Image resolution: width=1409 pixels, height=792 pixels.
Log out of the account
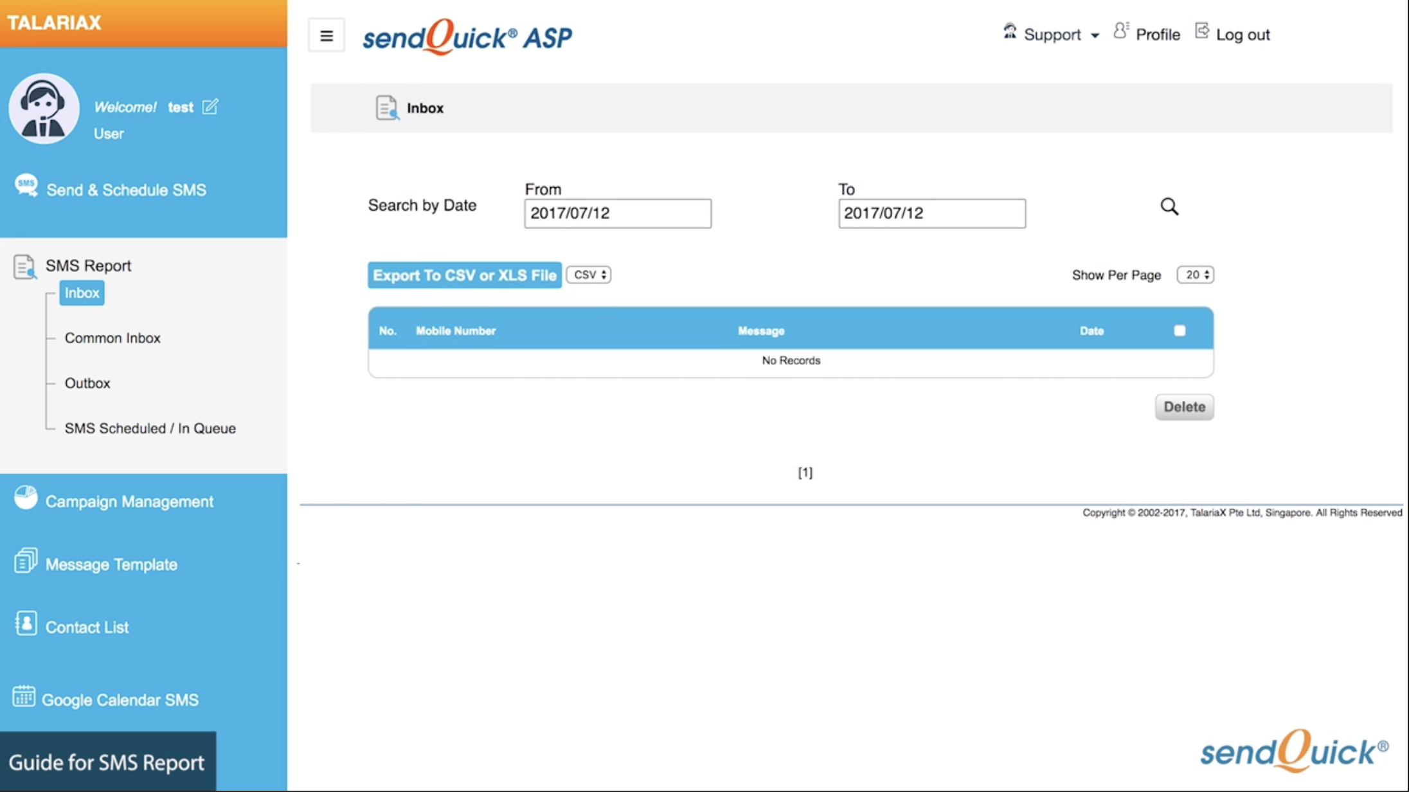1243,35
